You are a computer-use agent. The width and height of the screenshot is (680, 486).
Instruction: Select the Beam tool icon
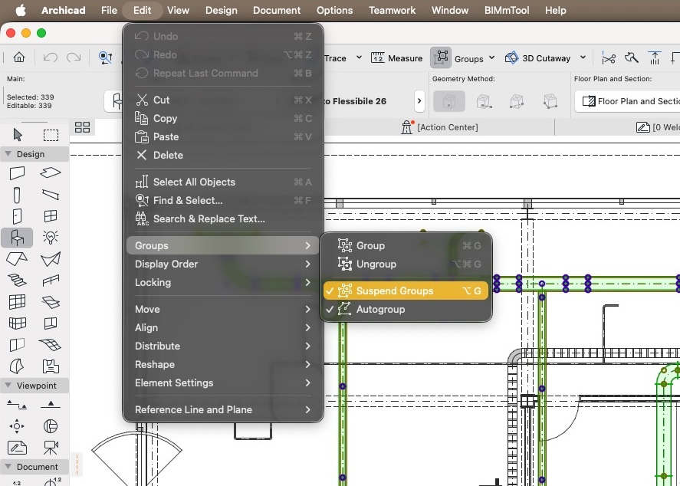coord(51,195)
